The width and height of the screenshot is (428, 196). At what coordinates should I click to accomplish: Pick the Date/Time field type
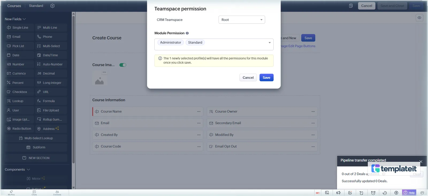51,55
